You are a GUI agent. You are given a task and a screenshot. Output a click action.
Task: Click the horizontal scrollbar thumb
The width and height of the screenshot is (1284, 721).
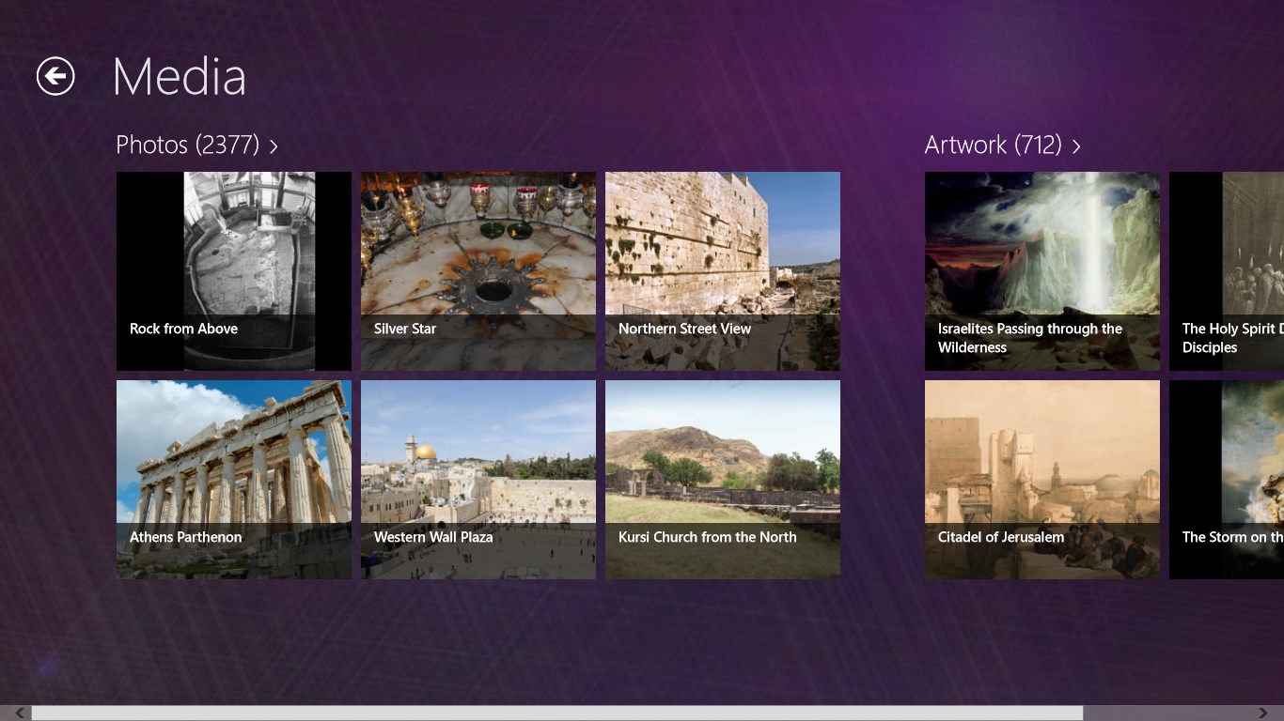557,713
